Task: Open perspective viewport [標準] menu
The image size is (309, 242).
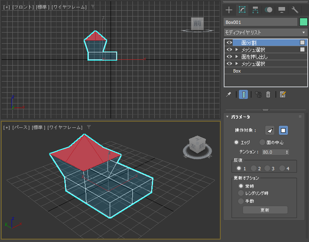Action: click(38, 128)
